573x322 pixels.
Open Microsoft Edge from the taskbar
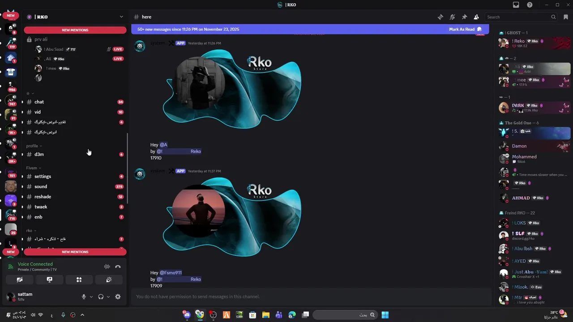pos(292,315)
